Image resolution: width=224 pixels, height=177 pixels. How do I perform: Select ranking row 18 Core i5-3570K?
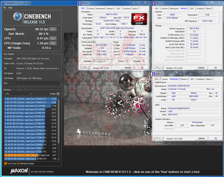(x=30, y=159)
